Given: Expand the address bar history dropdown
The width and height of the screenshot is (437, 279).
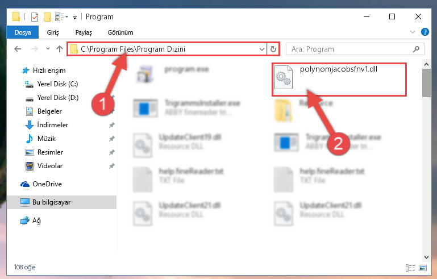Looking at the screenshot, I should point(262,49).
